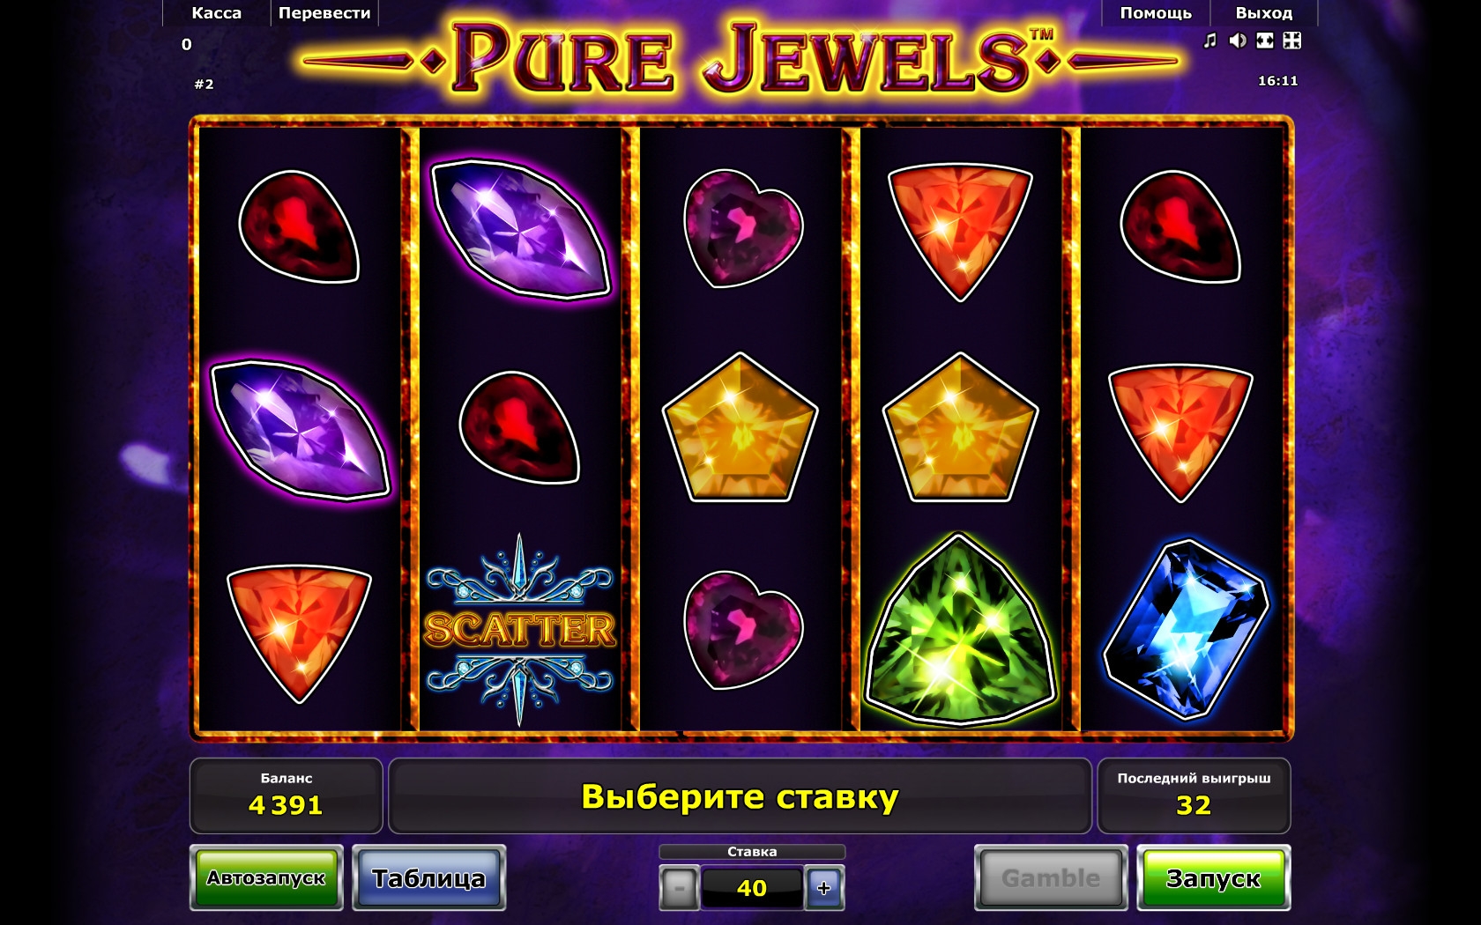This screenshot has width=1481, height=925.
Task: Increase the bet with the plus button
Action: tap(824, 888)
